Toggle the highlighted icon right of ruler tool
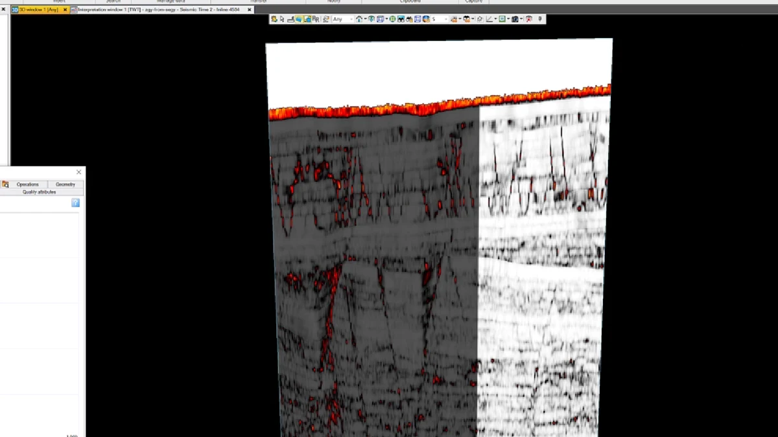This screenshot has height=437, width=778. pos(298,19)
